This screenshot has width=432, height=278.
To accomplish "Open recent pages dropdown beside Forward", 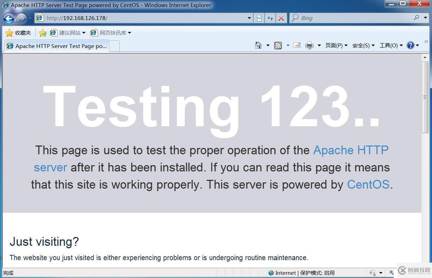I will point(30,18).
